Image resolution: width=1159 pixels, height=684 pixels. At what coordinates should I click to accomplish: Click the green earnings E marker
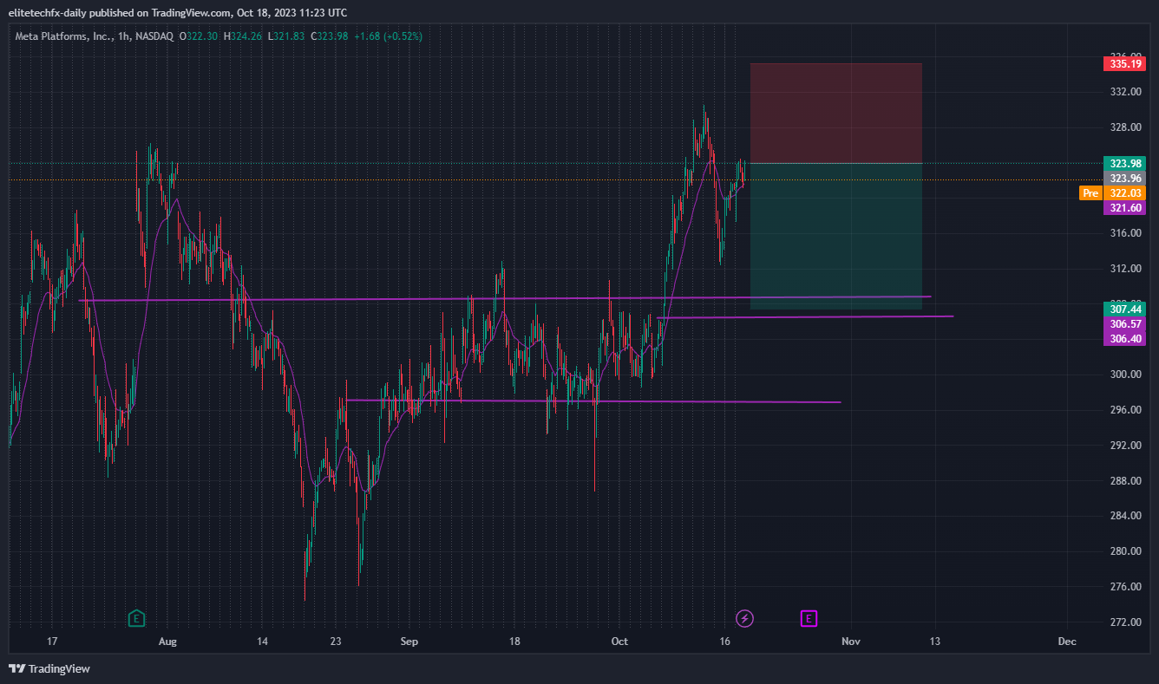pyautogui.click(x=136, y=618)
